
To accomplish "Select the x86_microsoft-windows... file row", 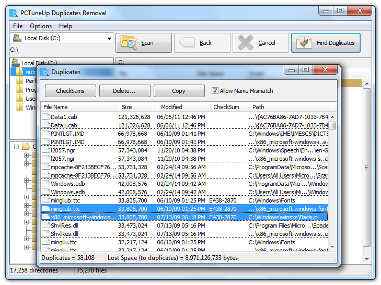I will [x=184, y=217].
